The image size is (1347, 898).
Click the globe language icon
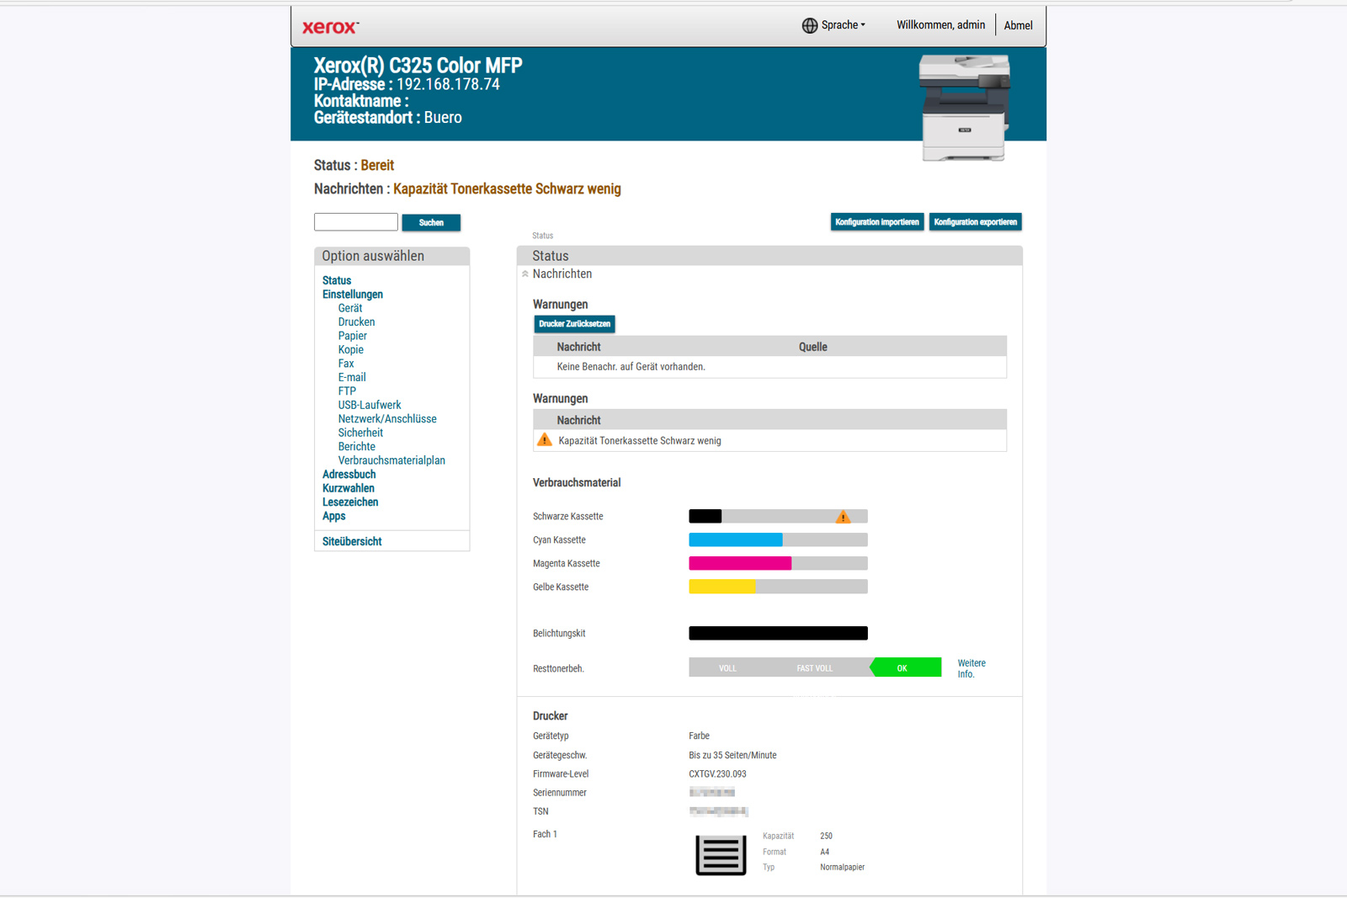click(x=809, y=25)
